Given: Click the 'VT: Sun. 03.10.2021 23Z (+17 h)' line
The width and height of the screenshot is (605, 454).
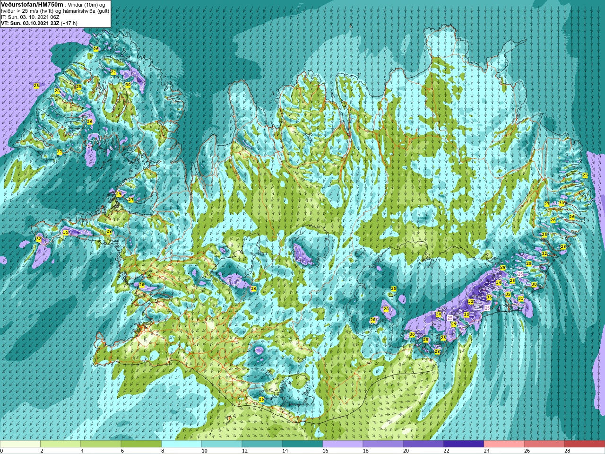Looking at the screenshot, I should pyautogui.click(x=39, y=23).
